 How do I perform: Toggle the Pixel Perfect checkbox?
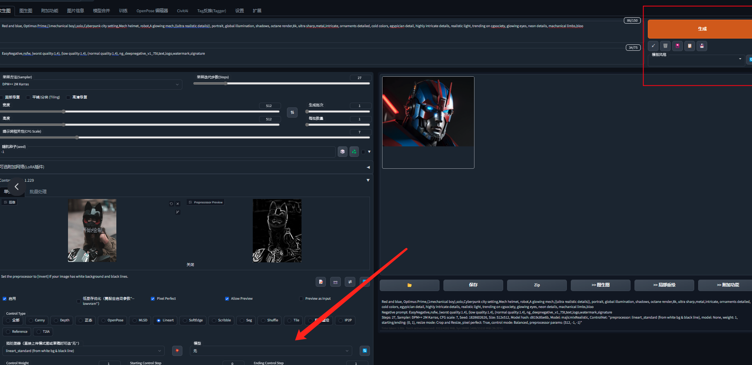[153, 299]
